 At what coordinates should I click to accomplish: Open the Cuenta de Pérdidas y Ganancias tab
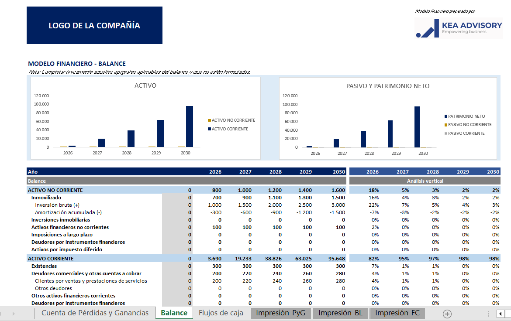tap(95, 313)
